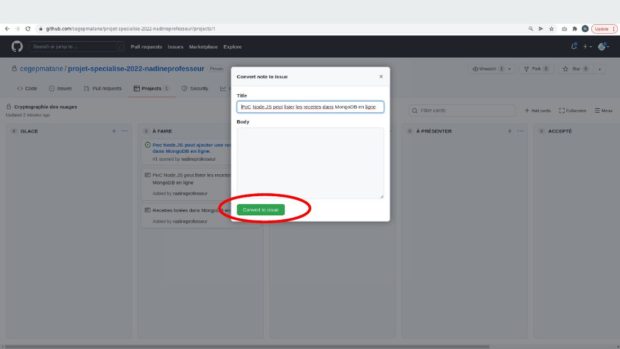The width and height of the screenshot is (620, 349).
Task: Switch to the Code tab
Action: 27,89
